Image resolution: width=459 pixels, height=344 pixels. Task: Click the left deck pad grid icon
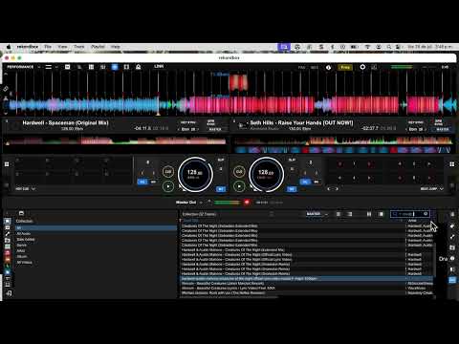(7, 164)
